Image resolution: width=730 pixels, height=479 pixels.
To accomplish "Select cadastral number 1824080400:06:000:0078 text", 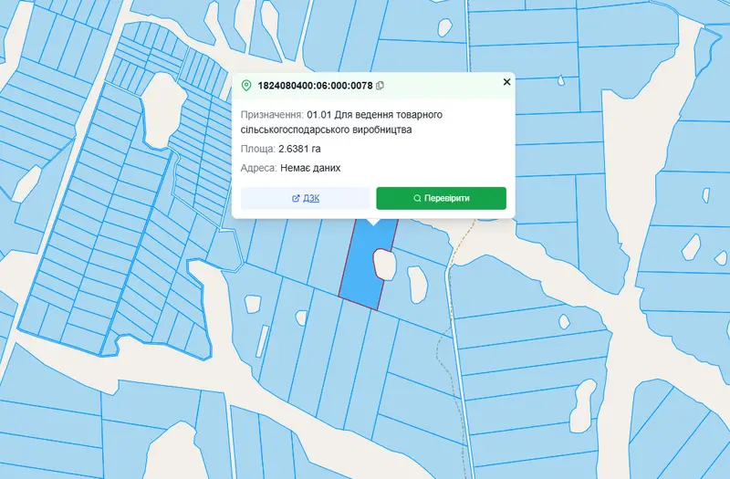I will point(315,86).
